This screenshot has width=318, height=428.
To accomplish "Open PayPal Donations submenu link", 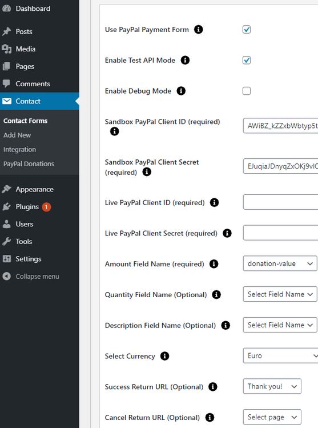I will (x=29, y=164).
